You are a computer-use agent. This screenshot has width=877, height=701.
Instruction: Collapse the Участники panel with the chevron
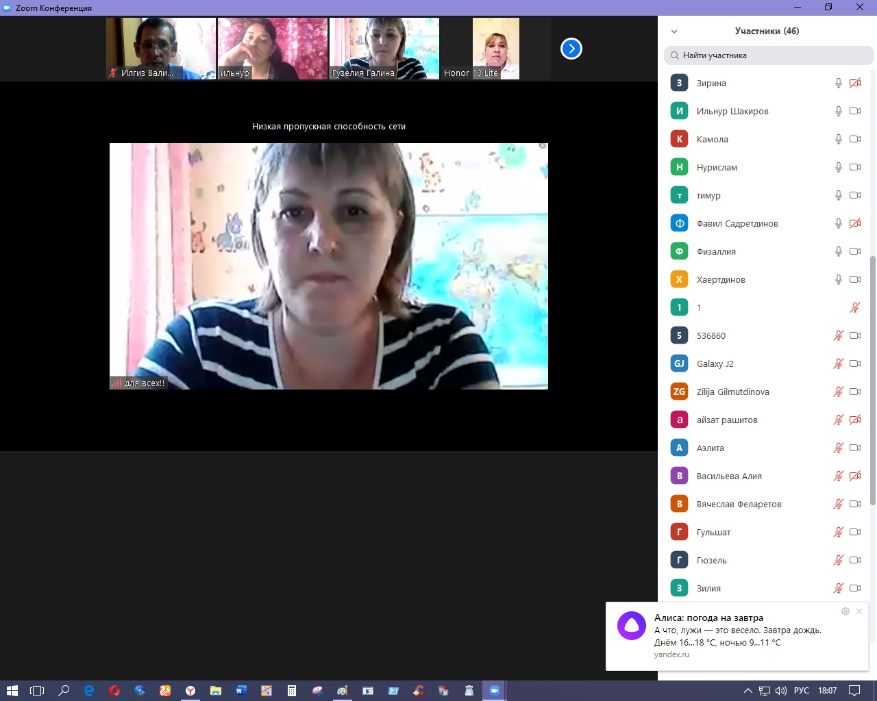click(x=674, y=31)
